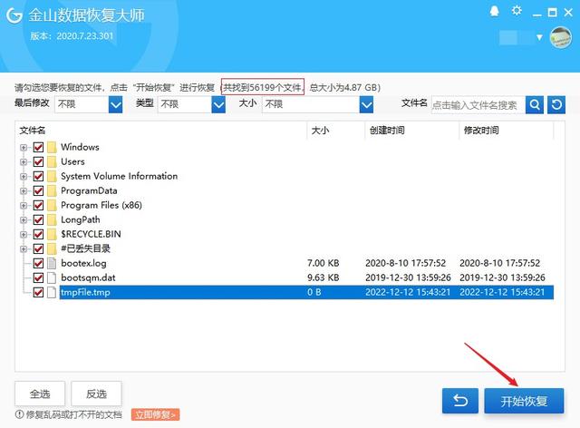Open account dropdown triangle near avatar
Screen dimensions: 580x428
coord(539,37)
